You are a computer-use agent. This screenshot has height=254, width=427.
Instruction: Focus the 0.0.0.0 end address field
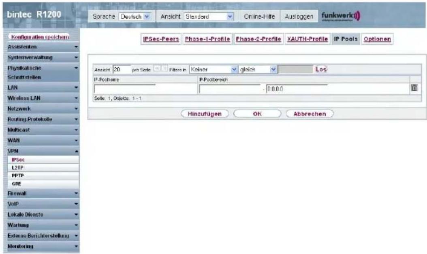[x=297, y=89]
